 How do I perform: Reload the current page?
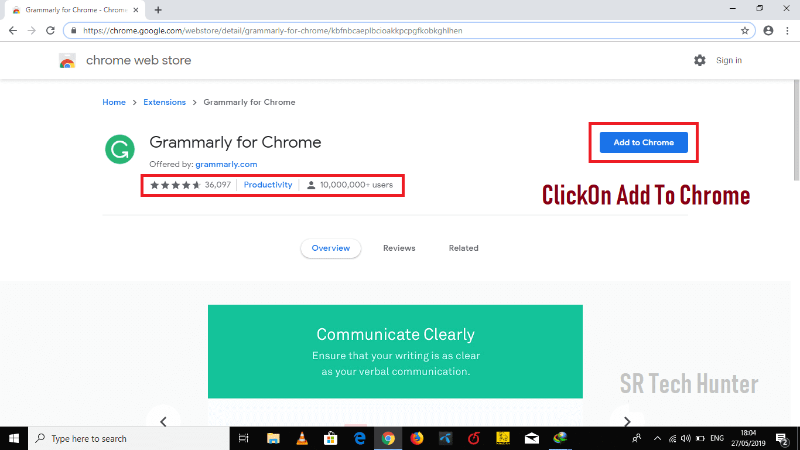(x=50, y=30)
